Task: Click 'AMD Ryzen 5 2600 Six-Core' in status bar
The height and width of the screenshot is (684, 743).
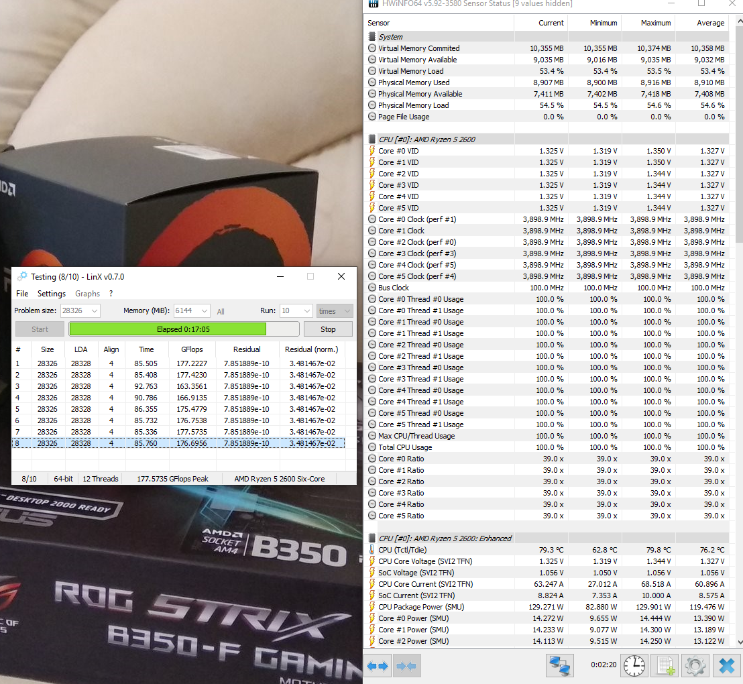Action: tap(280, 479)
